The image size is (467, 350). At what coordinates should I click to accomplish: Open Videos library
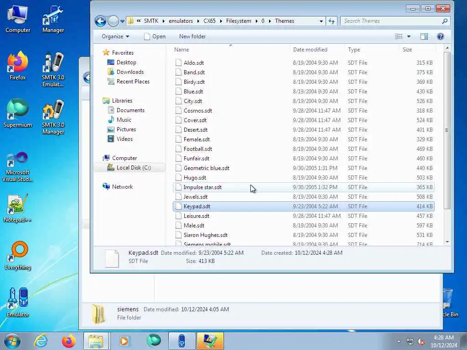coord(125,139)
